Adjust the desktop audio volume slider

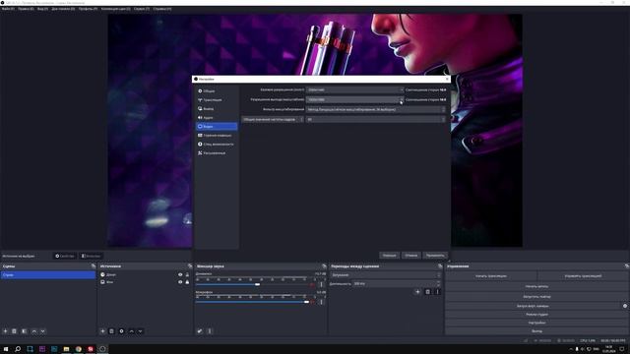pos(252,284)
